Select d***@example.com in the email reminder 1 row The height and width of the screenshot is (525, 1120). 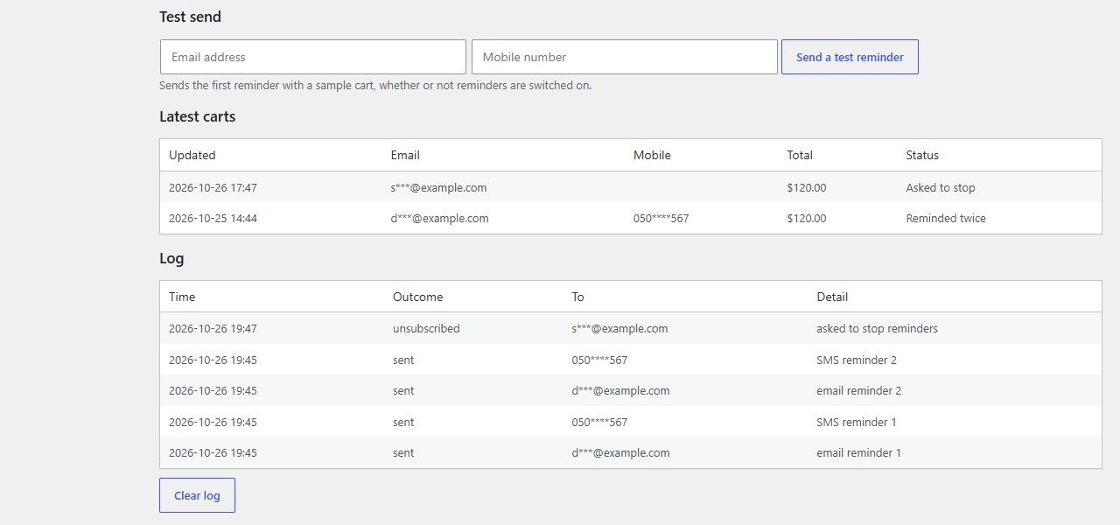coord(620,452)
